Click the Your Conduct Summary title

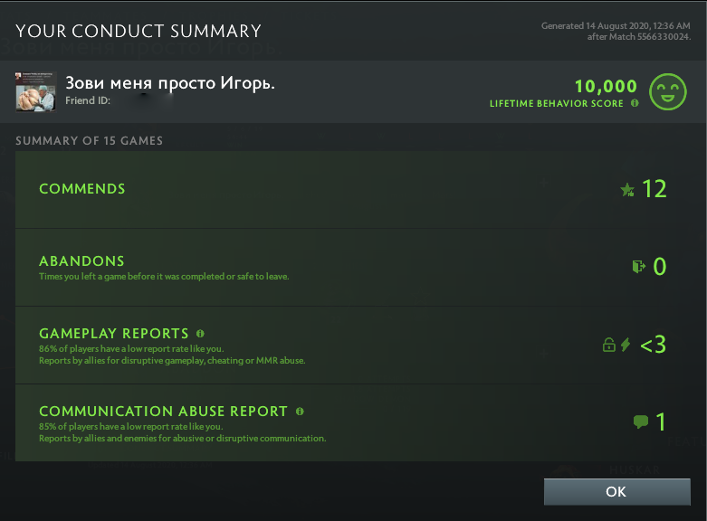pyautogui.click(x=139, y=32)
